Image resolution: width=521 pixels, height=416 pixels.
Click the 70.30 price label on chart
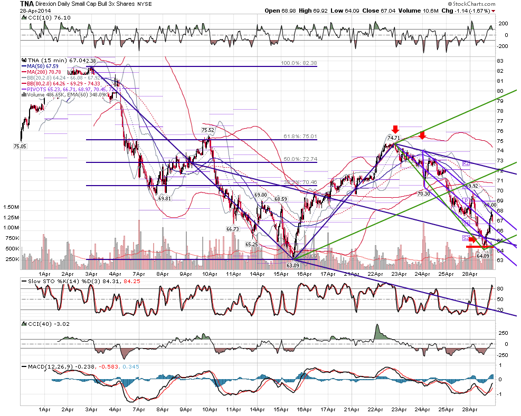[423, 194]
